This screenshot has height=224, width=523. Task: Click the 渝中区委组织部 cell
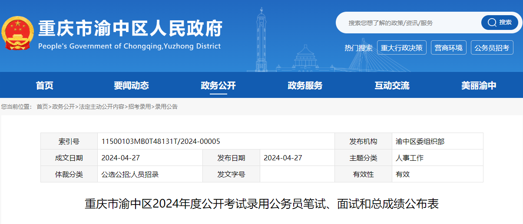click(437, 141)
